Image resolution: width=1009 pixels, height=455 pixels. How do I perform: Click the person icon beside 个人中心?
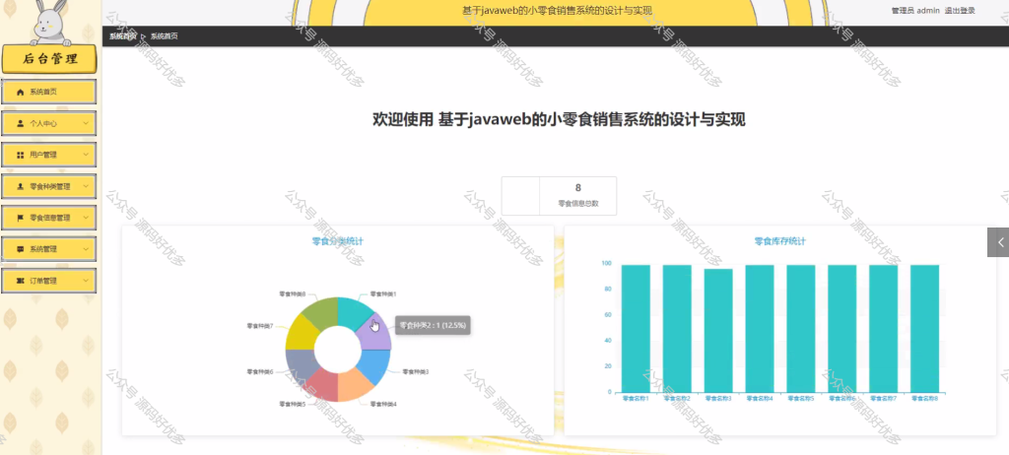(x=20, y=123)
